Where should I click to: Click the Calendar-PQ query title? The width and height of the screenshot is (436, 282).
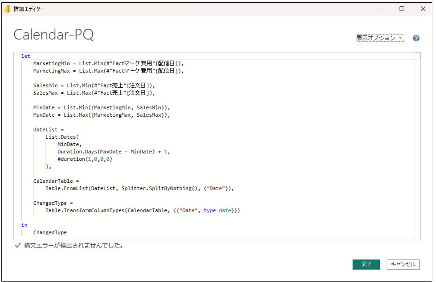(53, 35)
